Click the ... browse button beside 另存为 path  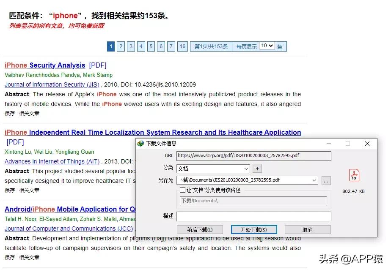pyautogui.click(x=326, y=180)
